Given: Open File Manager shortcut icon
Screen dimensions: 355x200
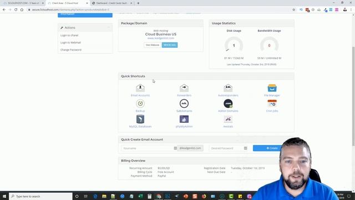Looking at the screenshot, I should point(272,88).
